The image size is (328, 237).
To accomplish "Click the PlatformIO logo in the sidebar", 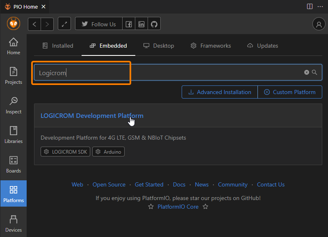I will [14, 23].
